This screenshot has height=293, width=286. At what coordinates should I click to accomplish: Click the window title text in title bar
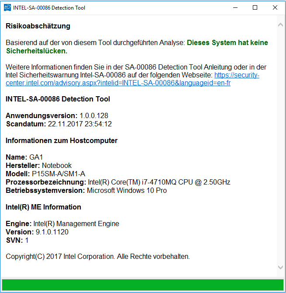49,8
